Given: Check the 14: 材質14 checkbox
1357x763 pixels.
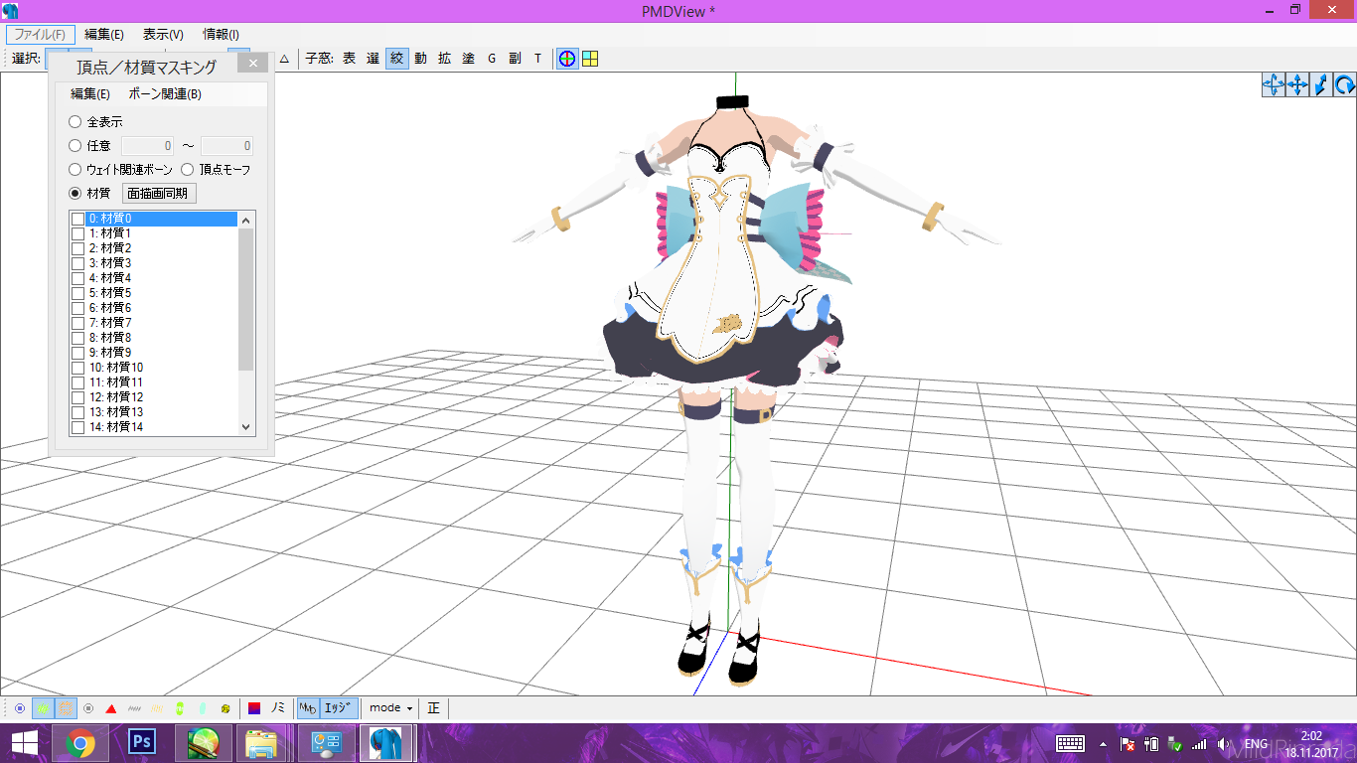Looking at the screenshot, I should 77,427.
